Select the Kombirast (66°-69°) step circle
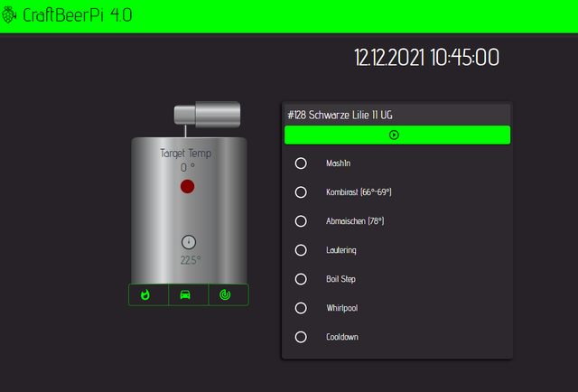Screen dimensions: 578x392 coord(301,192)
